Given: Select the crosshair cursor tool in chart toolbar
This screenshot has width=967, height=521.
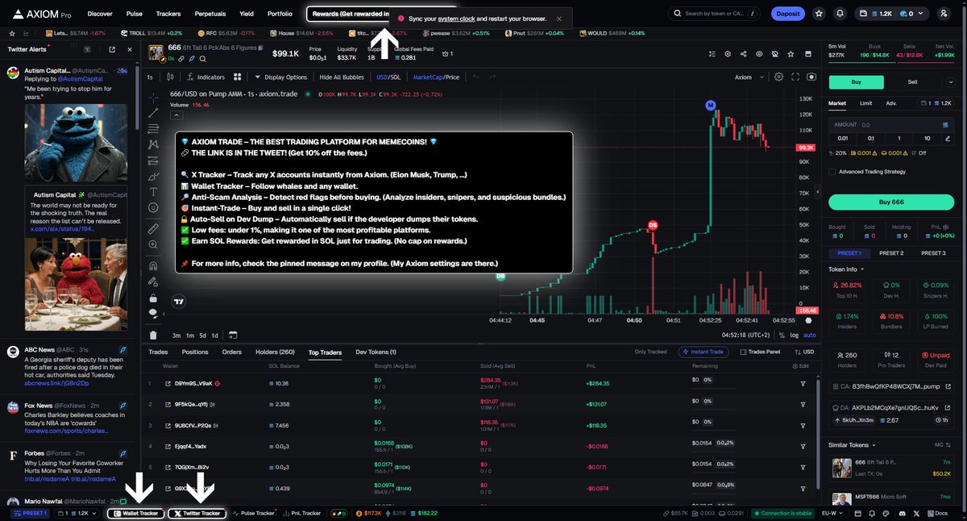Looking at the screenshot, I should (153, 97).
